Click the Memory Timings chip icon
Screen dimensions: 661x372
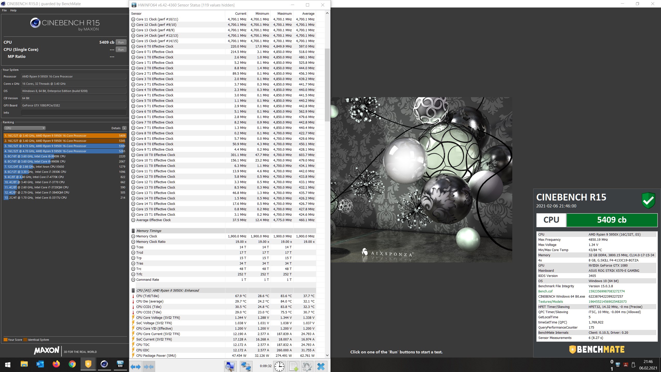(133, 231)
